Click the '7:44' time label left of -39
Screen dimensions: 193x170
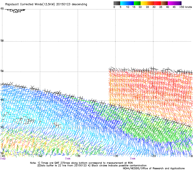(68, 159)
